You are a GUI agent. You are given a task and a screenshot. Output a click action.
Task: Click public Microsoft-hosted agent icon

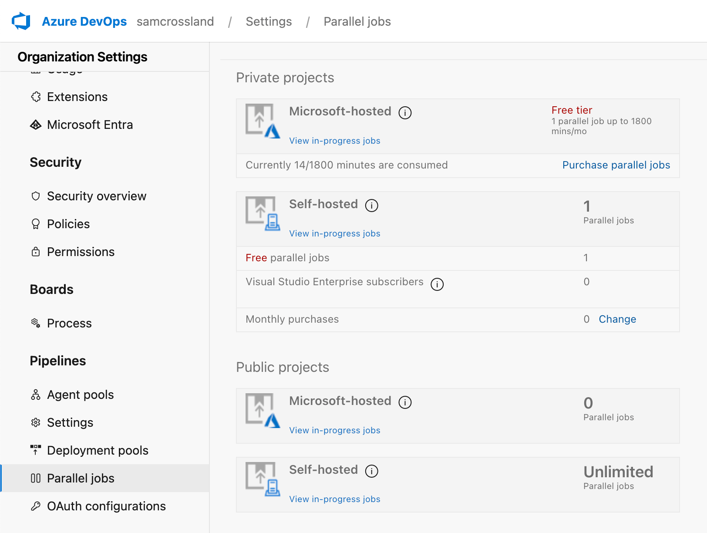(x=263, y=410)
